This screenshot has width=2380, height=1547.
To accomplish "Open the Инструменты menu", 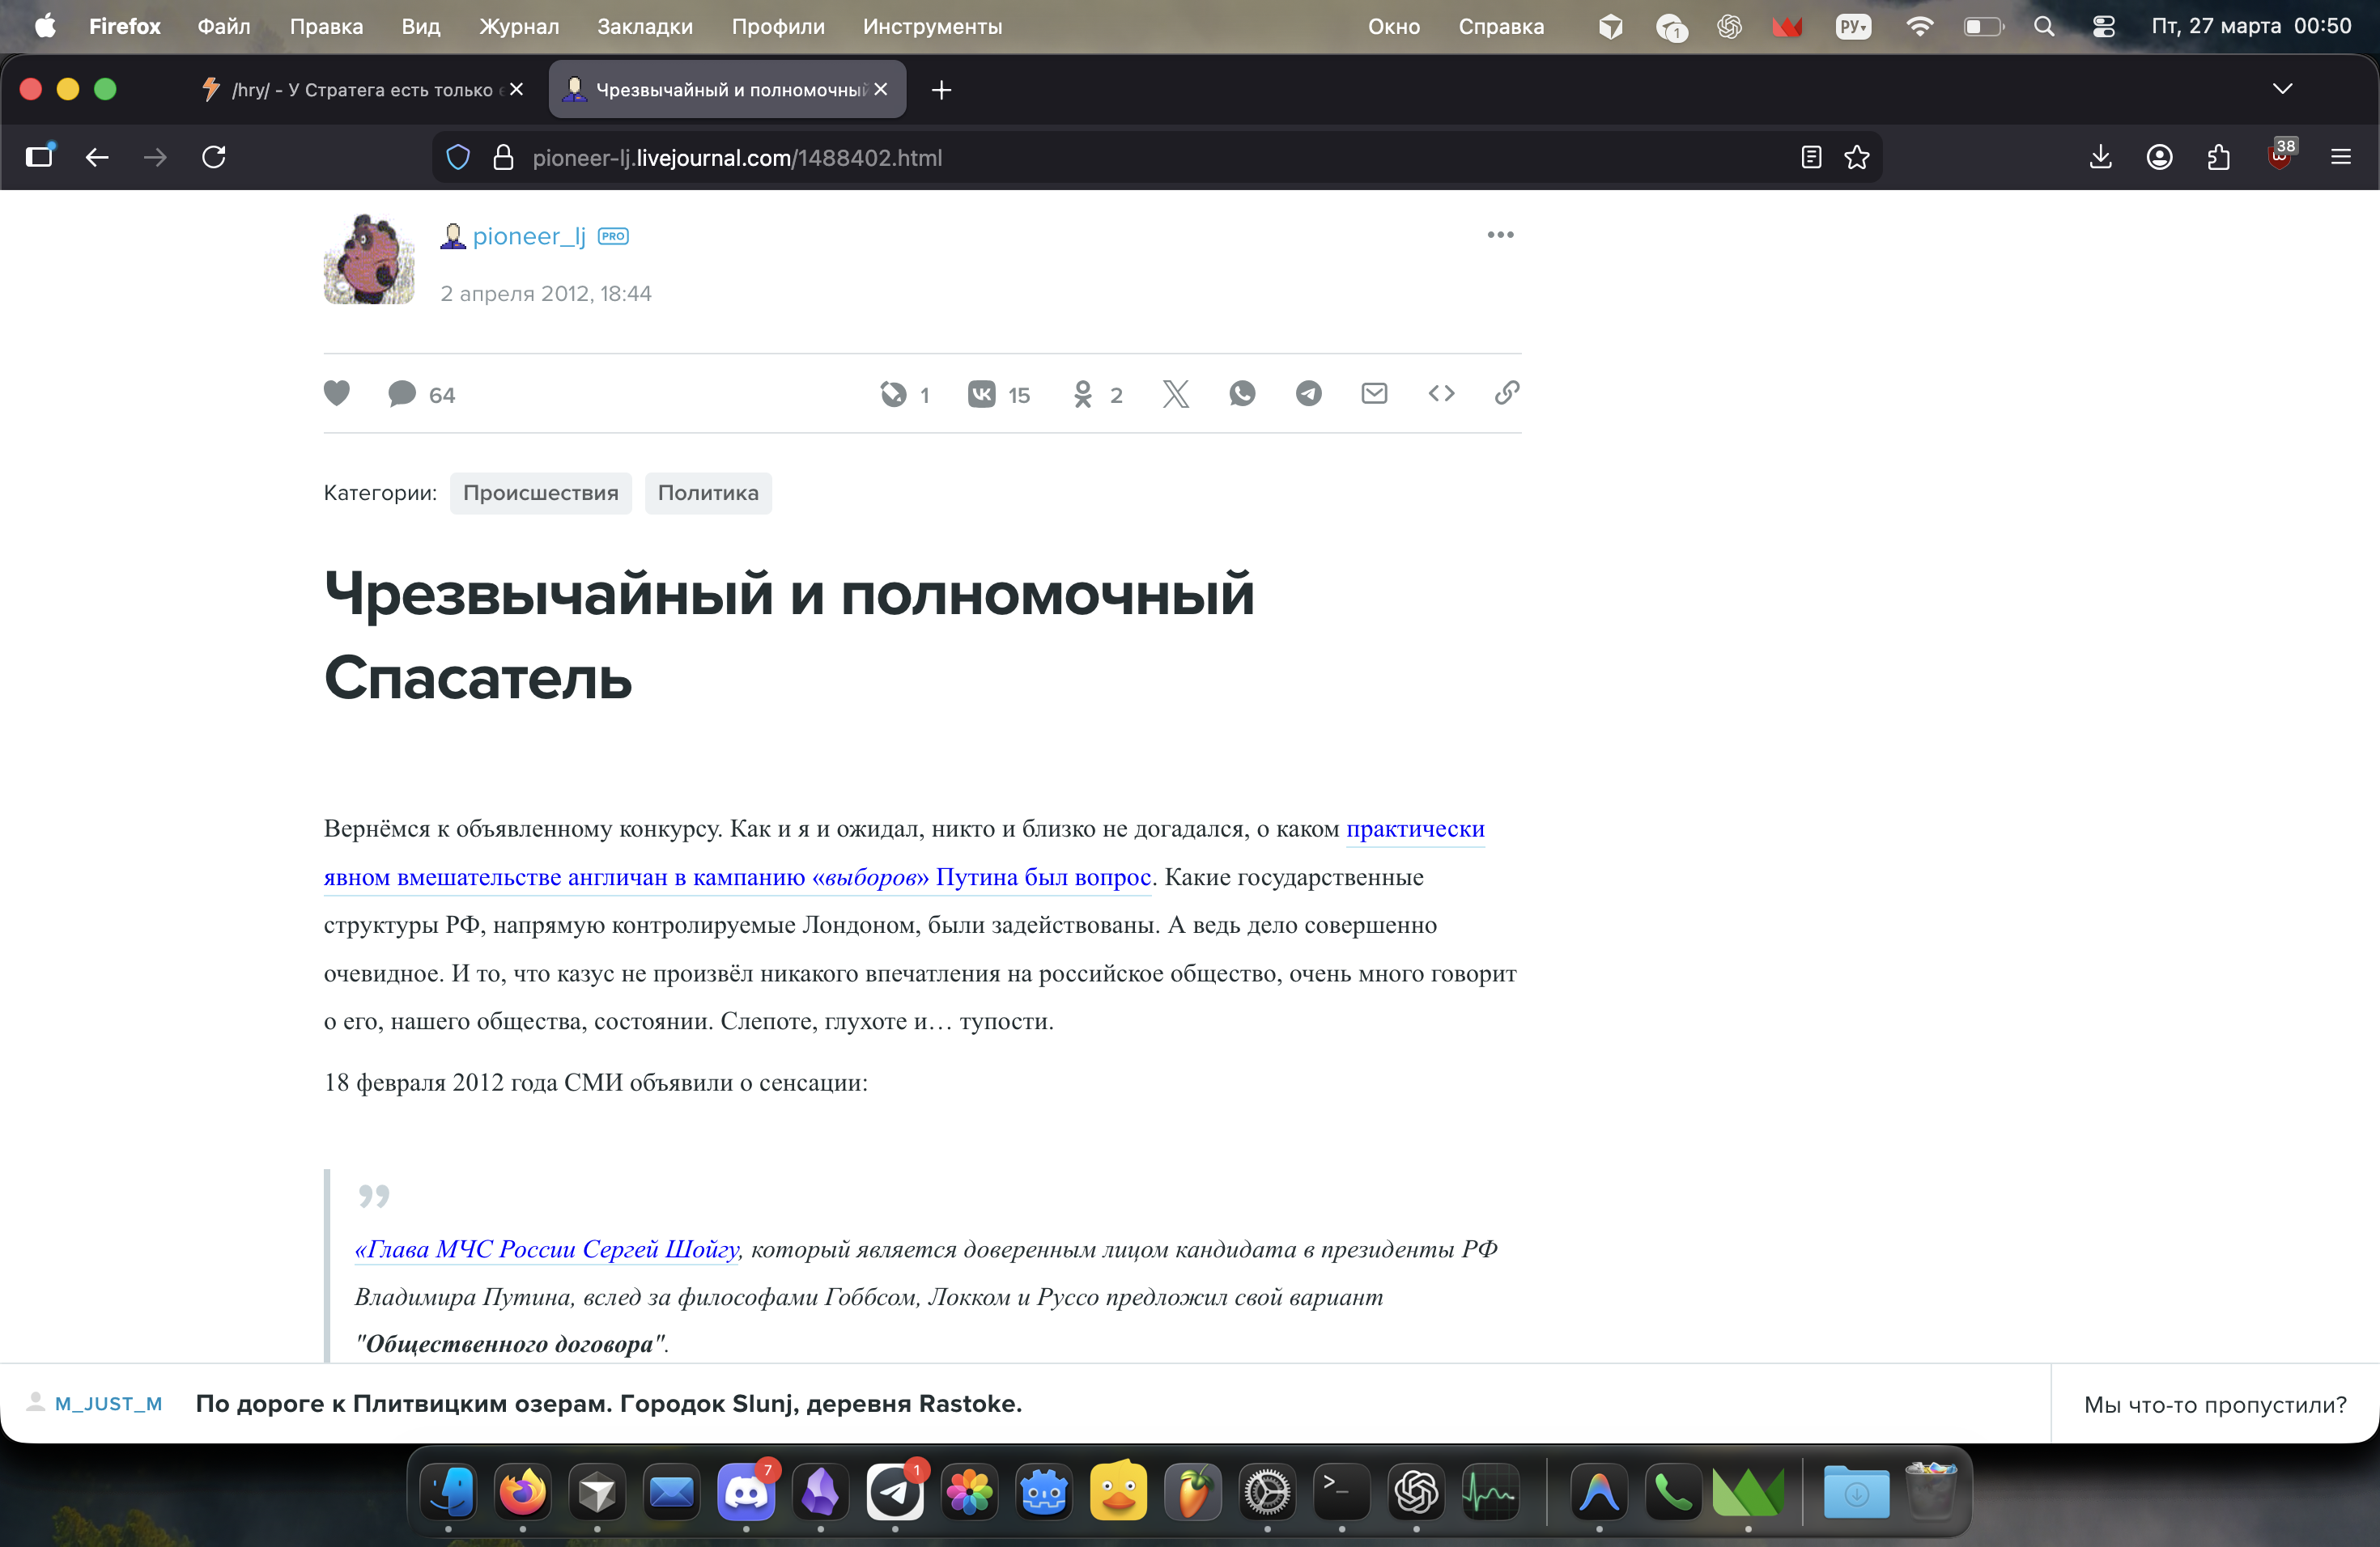I will click(932, 26).
